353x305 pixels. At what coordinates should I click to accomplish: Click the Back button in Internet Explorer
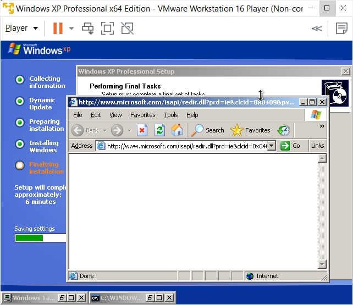click(85, 130)
